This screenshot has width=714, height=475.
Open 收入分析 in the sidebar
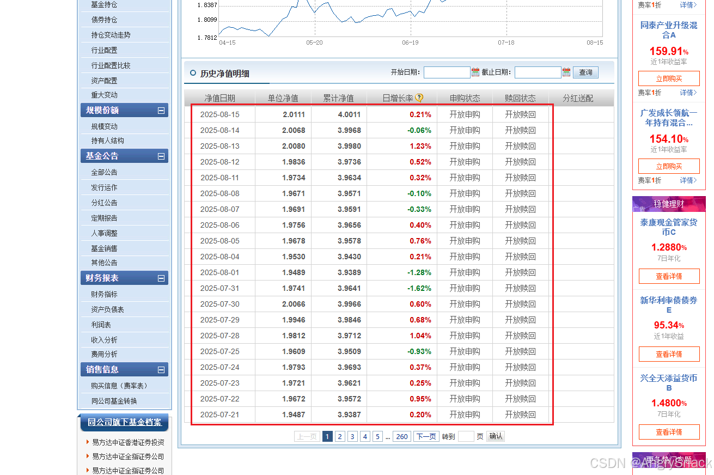(x=104, y=340)
